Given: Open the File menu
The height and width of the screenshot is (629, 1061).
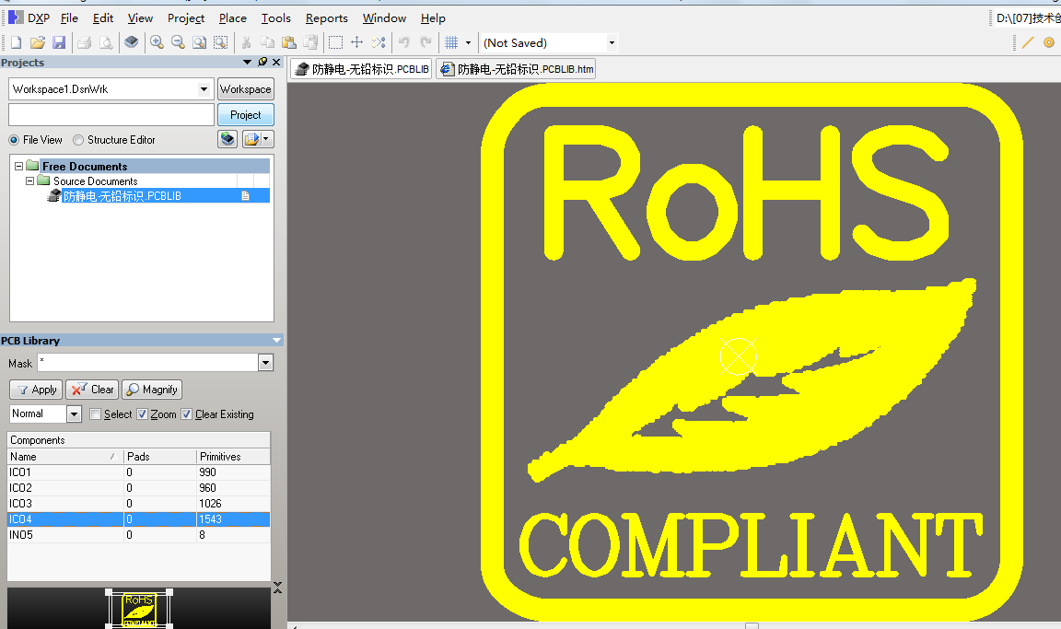Looking at the screenshot, I should click(x=69, y=18).
